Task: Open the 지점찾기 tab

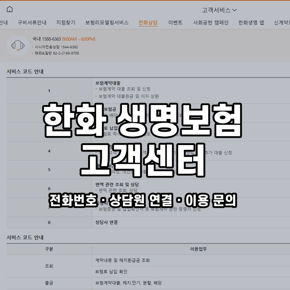Action: click(66, 22)
